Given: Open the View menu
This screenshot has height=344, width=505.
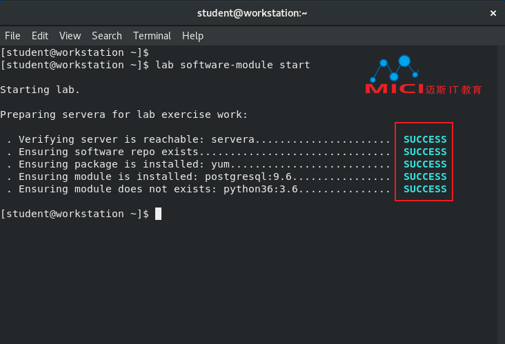Looking at the screenshot, I should coord(70,36).
